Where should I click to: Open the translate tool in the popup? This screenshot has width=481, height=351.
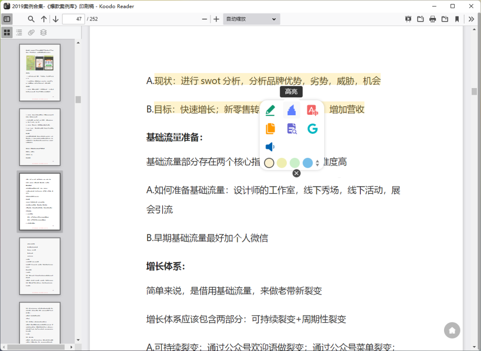click(x=312, y=110)
